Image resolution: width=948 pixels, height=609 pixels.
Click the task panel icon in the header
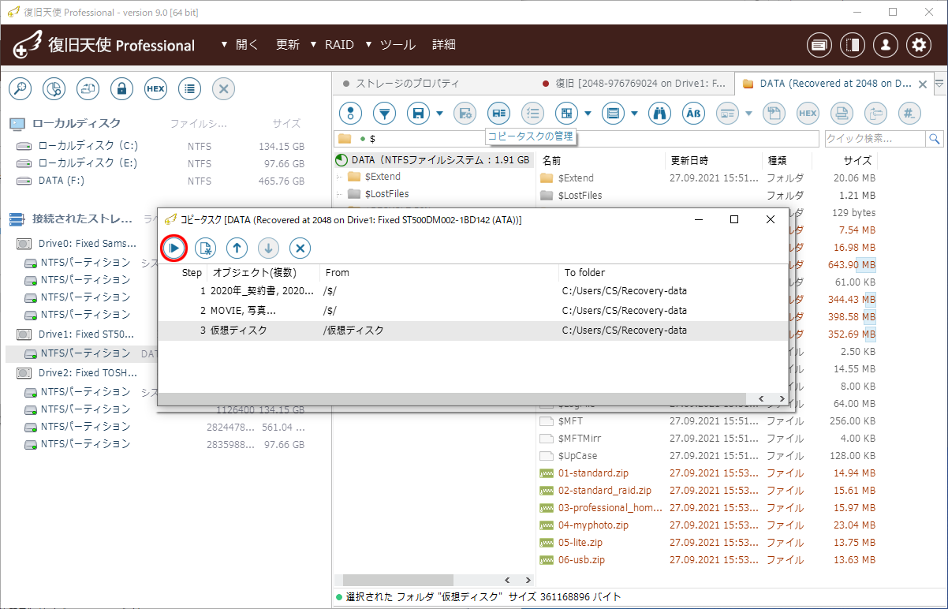819,45
